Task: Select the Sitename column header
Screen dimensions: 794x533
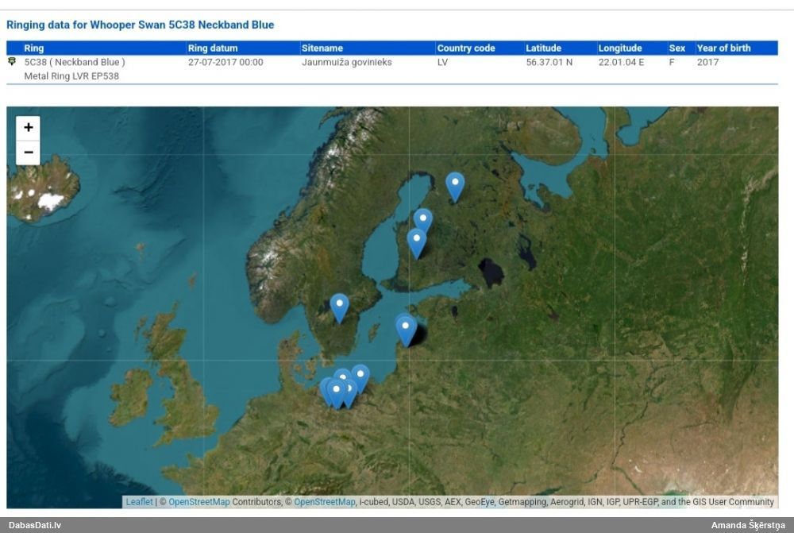Action: click(x=322, y=48)
